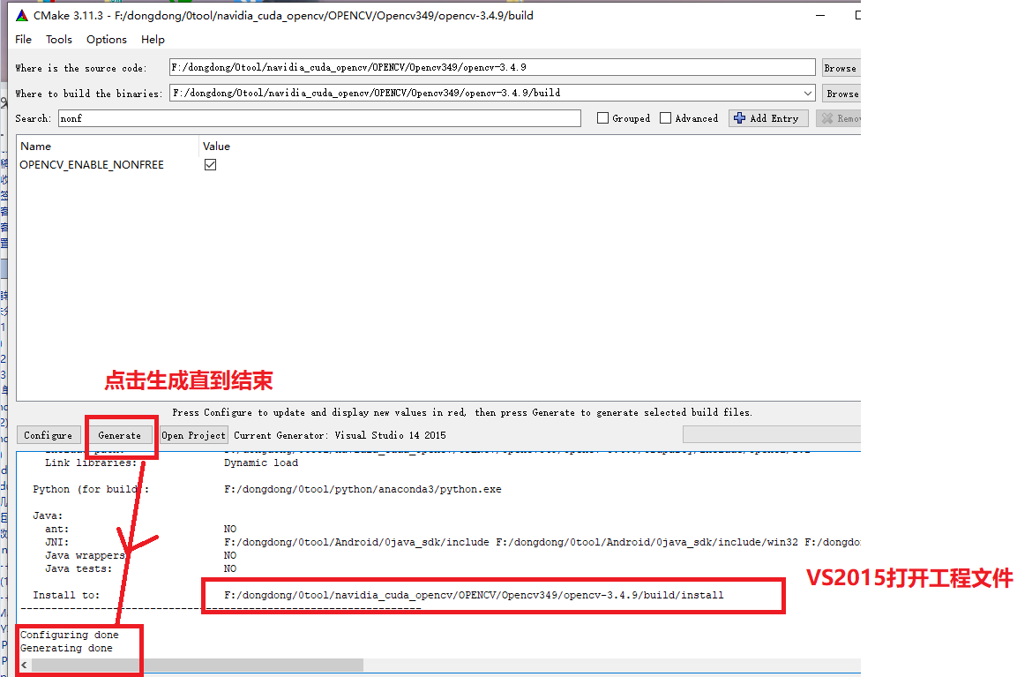Click the source code path field
1032x677 pixels.
pyautogui.click(x=491, y=67)
